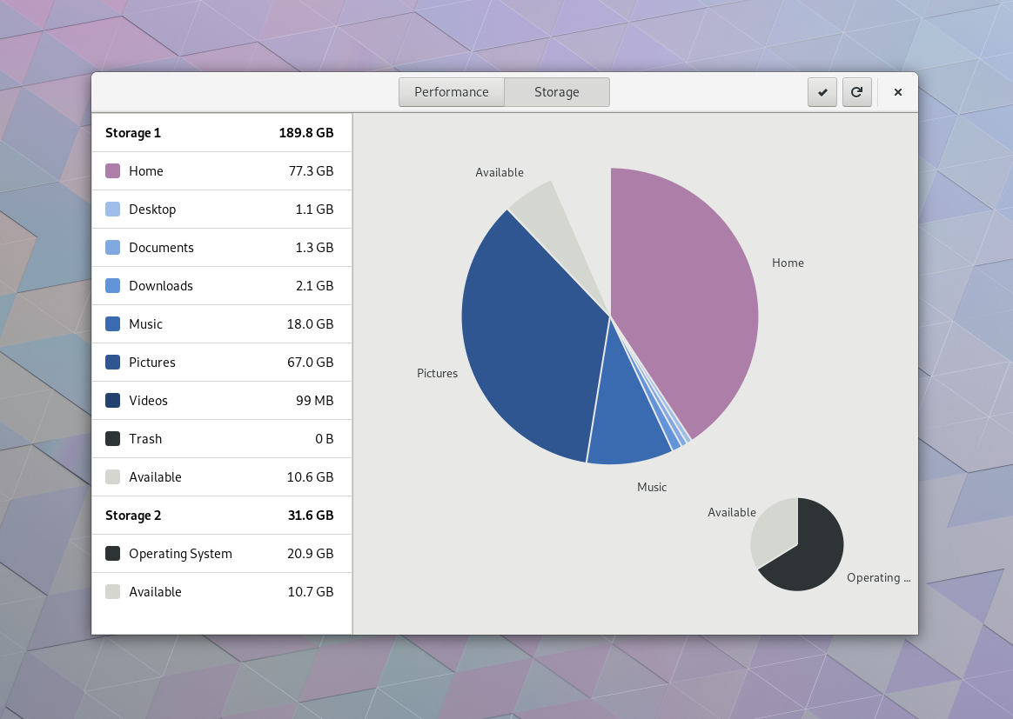Click the Trash black square icon
1013x719 pixels.
112,438
